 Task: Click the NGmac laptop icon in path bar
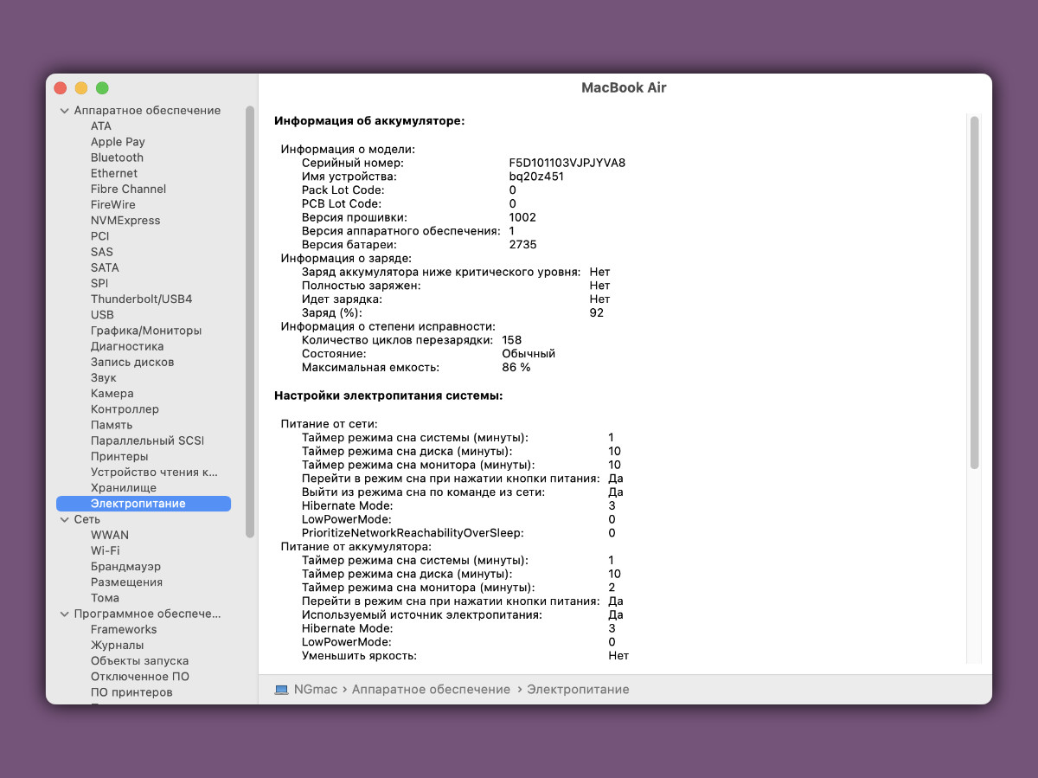tap(281, 690)
